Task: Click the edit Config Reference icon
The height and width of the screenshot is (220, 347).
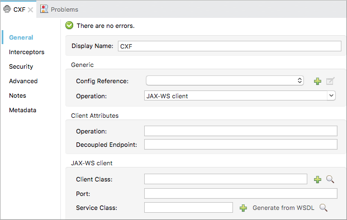Action: pos(330,81)
